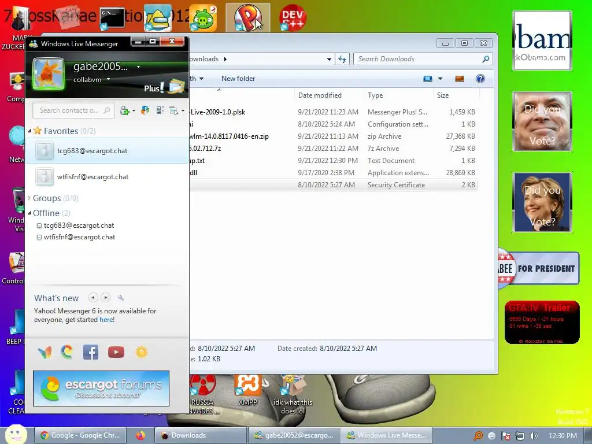592x444 pixels.
Task: Select the wlm-14.0.8117.0416-en.zip file
Action: pos(333,136)
